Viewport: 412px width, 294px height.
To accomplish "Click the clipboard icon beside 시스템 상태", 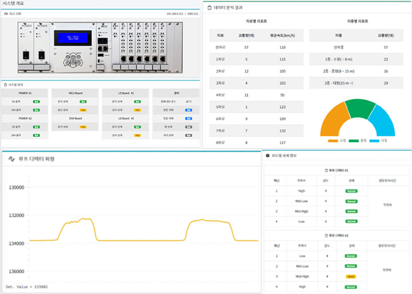I will point(5,85).
